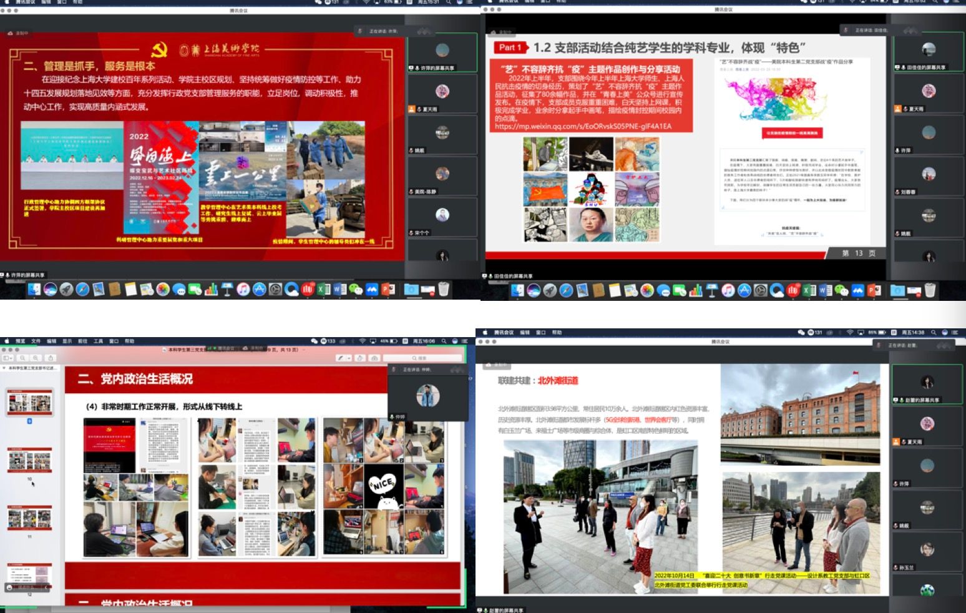Click the zoom in magnifier in Preview toolbar
Screen dimensions: 966x613
click(36, 358)
